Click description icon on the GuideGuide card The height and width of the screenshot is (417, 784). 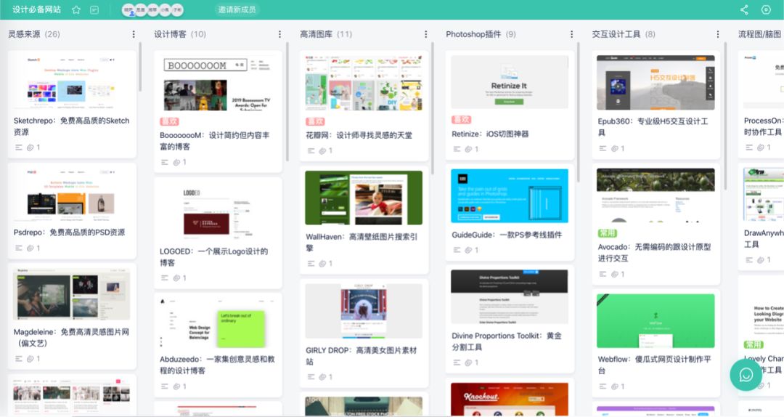pyautogui.click(x=457, y=249)
